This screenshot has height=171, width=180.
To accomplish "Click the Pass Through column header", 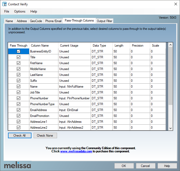I will (x=19, y=46).
